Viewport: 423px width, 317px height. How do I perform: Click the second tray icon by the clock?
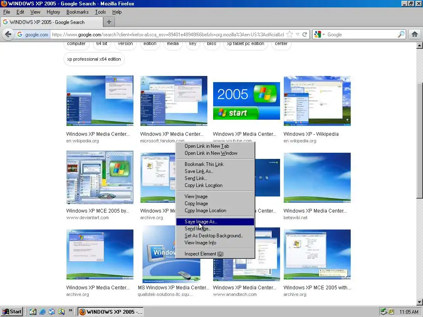pos(391,312)
